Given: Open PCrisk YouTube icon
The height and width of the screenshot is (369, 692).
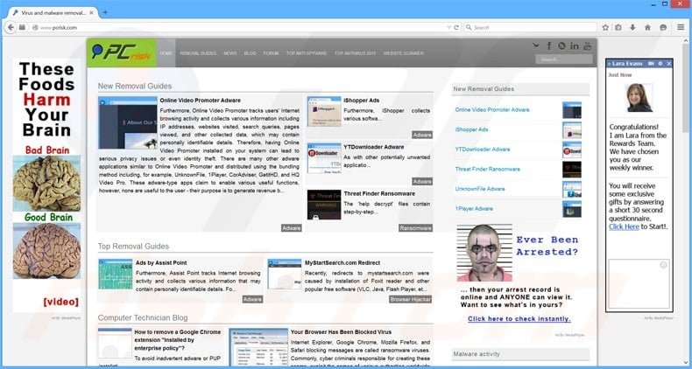Looking at the screenshot, I should (x=588, y=45).
